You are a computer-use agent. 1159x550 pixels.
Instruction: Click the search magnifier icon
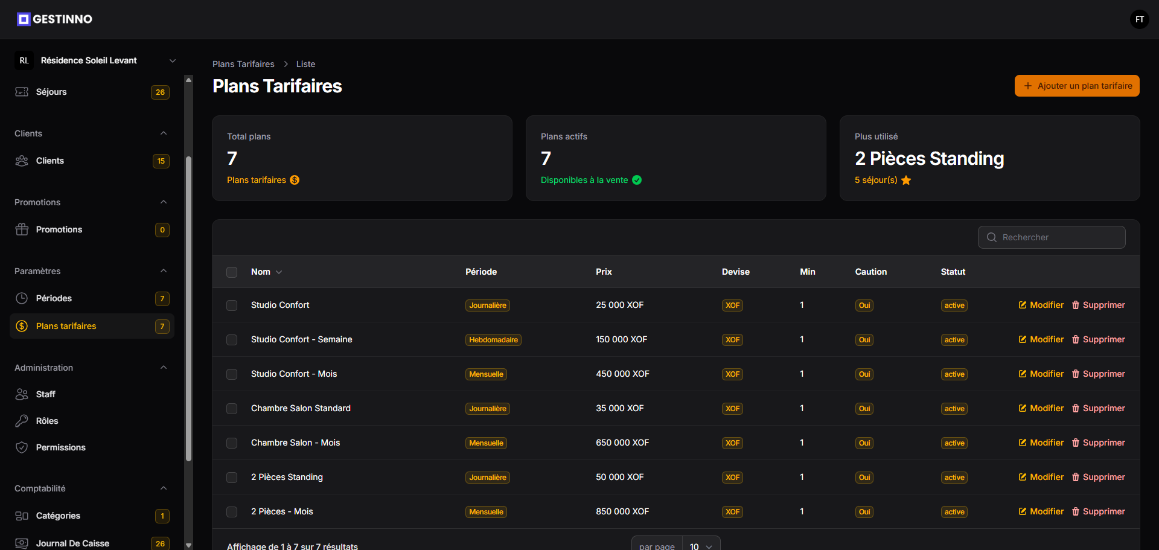pyautogui.click(x=991, y=237)
